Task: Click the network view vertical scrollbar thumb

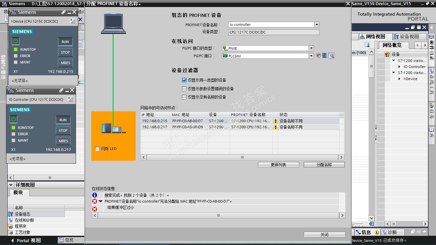Action: coord(372,67)
